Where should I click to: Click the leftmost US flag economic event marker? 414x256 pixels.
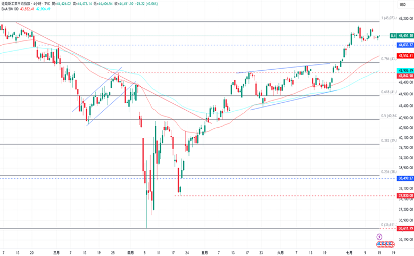379,244
